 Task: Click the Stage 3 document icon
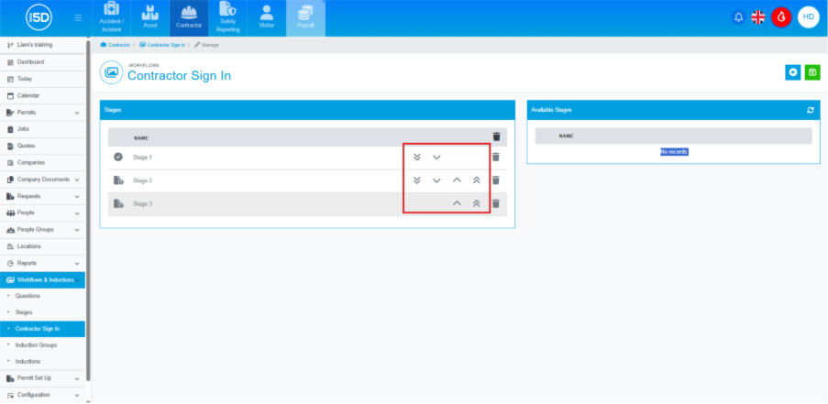coord(118,203)
